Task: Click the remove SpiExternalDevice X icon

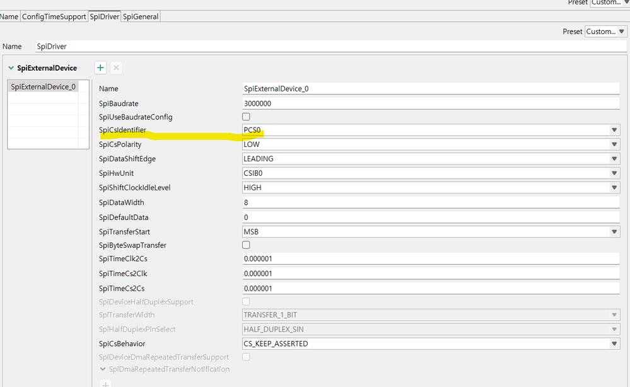Action: point(116,67)
